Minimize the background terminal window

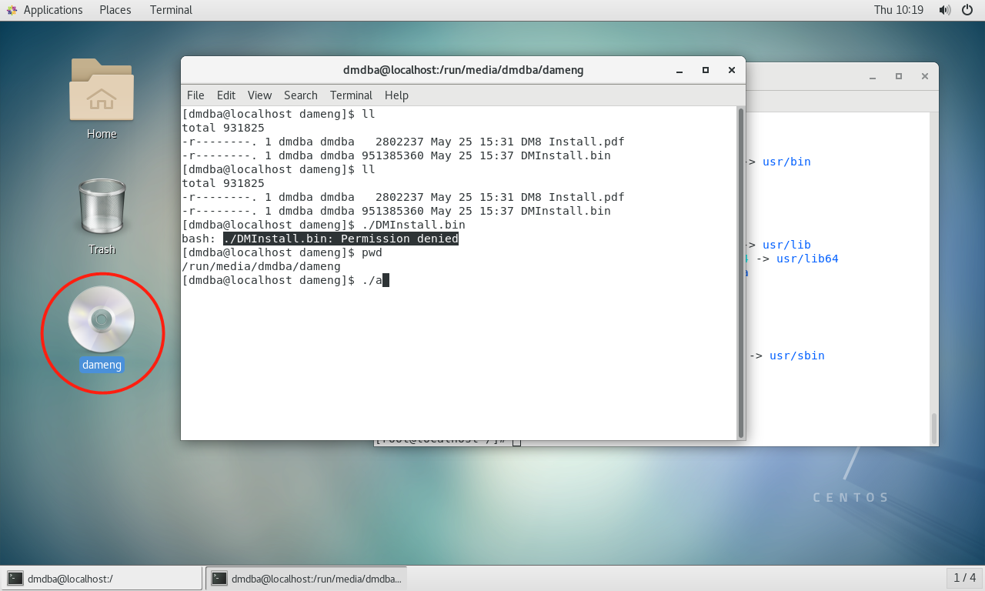(873, 76)
